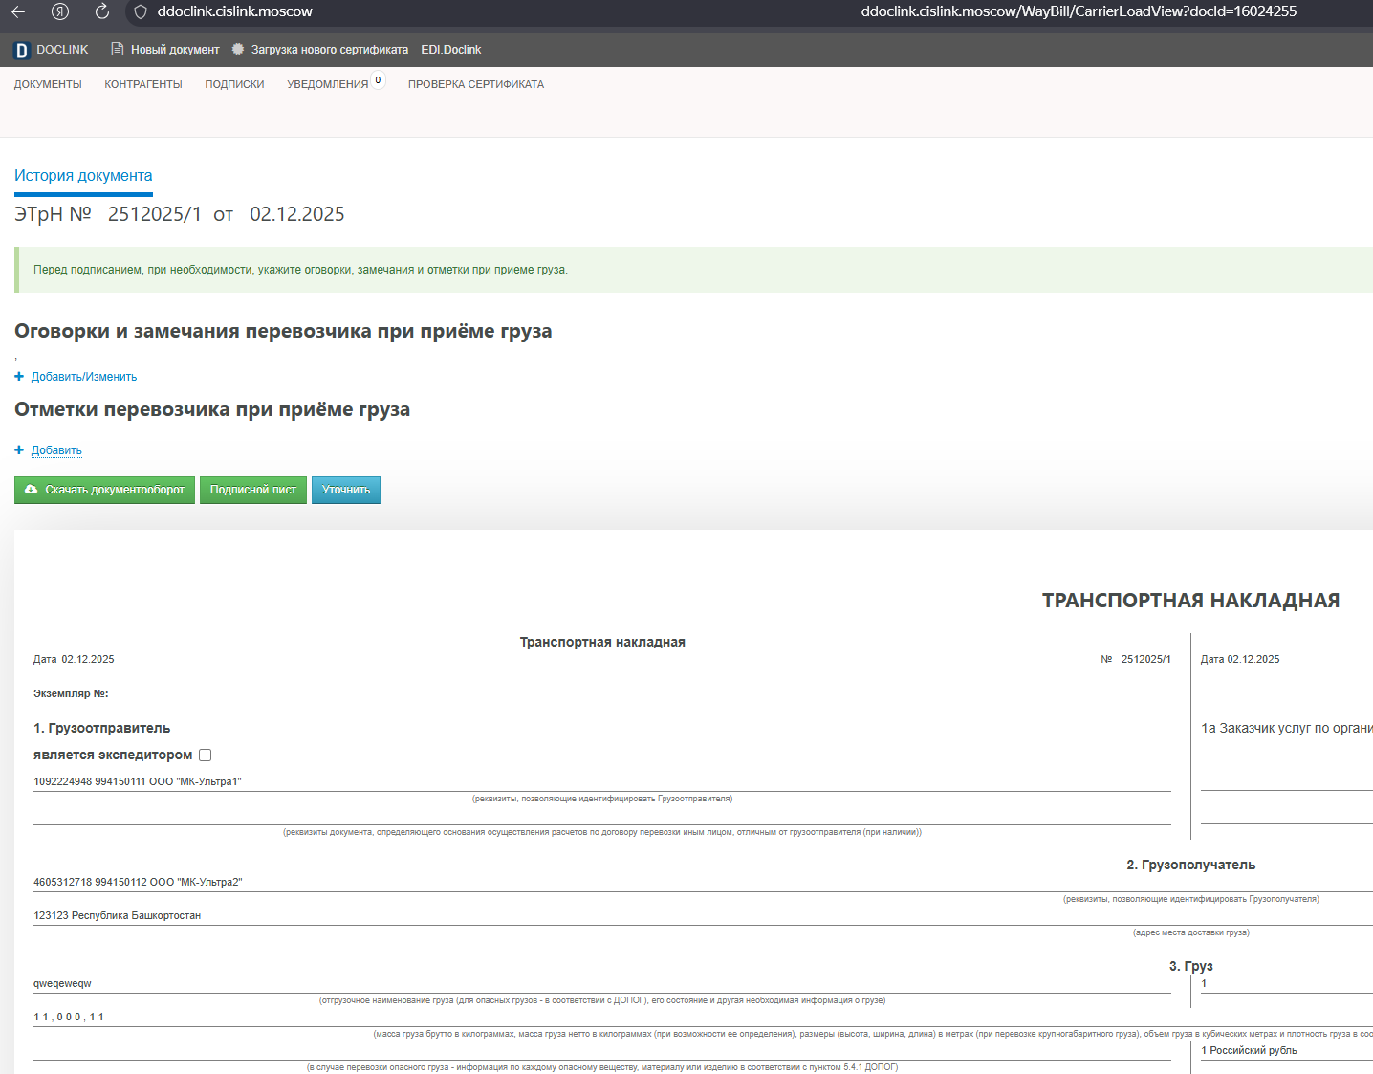The width and height of the screenshot is (1373, 1074).
Task: Click ТРАНСПОРТНАЯ НАКЛАДНАЯ title
Action: click(x=1190, y=601)
